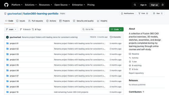
Task: Click the branch icon beside 1 Branch
Action: [21, 29]
